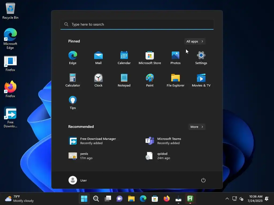The height and width of the screenshot is (205, 274).
Task: Open the notification center icon
Action: pos(267,199)
